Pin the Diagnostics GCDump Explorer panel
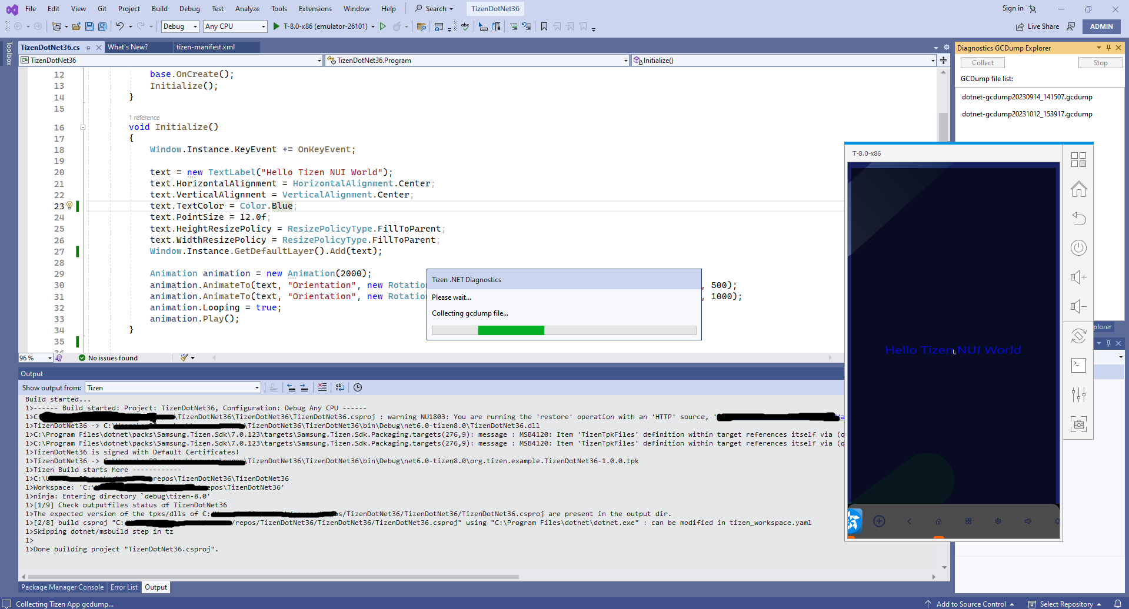Viewport: 1129px width, 609px height. pyautogui.click(x=1108, y=48)
